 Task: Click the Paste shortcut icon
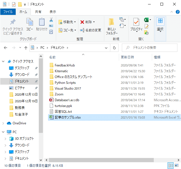[x=51, y=32]
